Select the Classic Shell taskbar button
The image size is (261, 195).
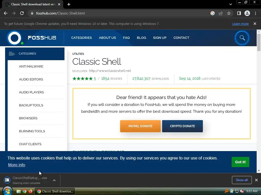coord(55,191)
